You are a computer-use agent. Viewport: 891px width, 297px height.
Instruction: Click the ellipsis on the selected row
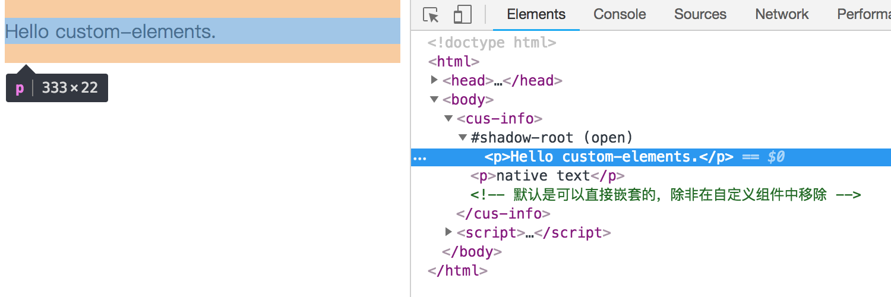click(x=420, y=157)
